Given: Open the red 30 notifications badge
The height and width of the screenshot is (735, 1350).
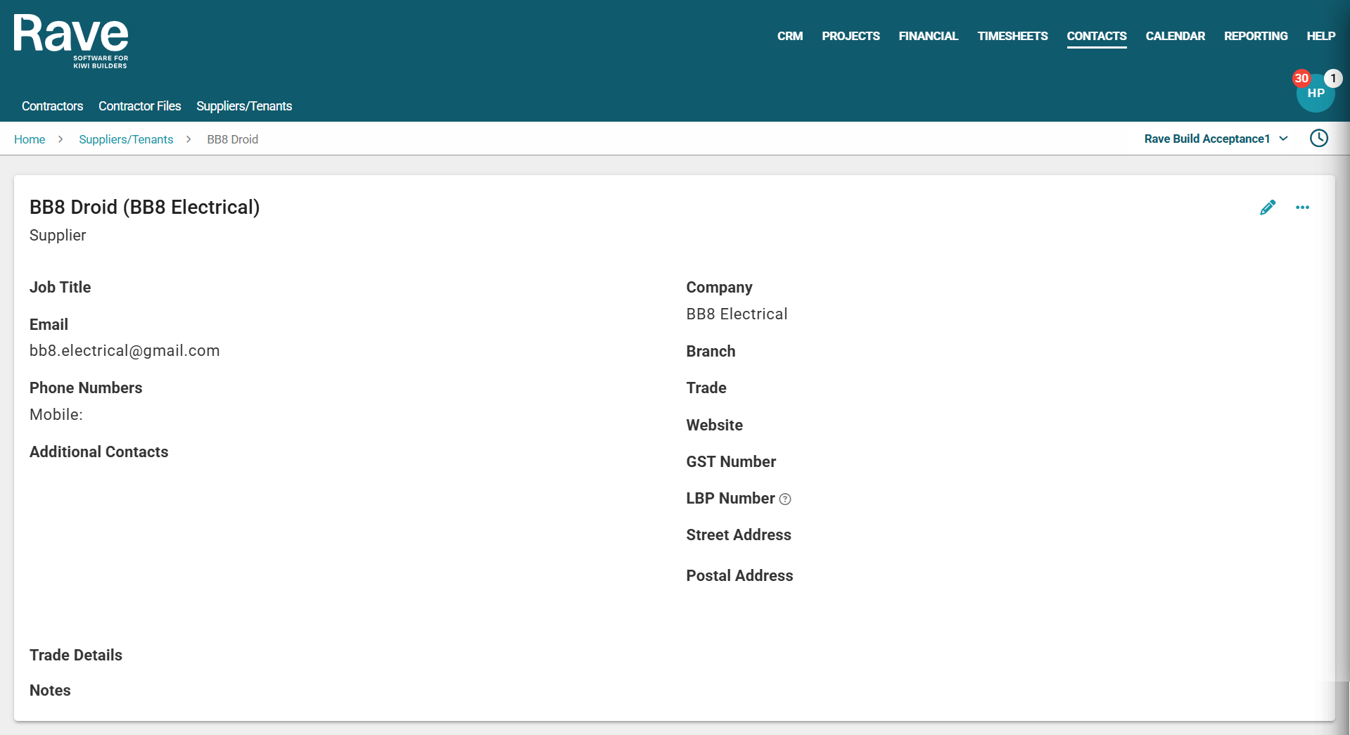Looking at the screenshot, I should click(1301, 78).
